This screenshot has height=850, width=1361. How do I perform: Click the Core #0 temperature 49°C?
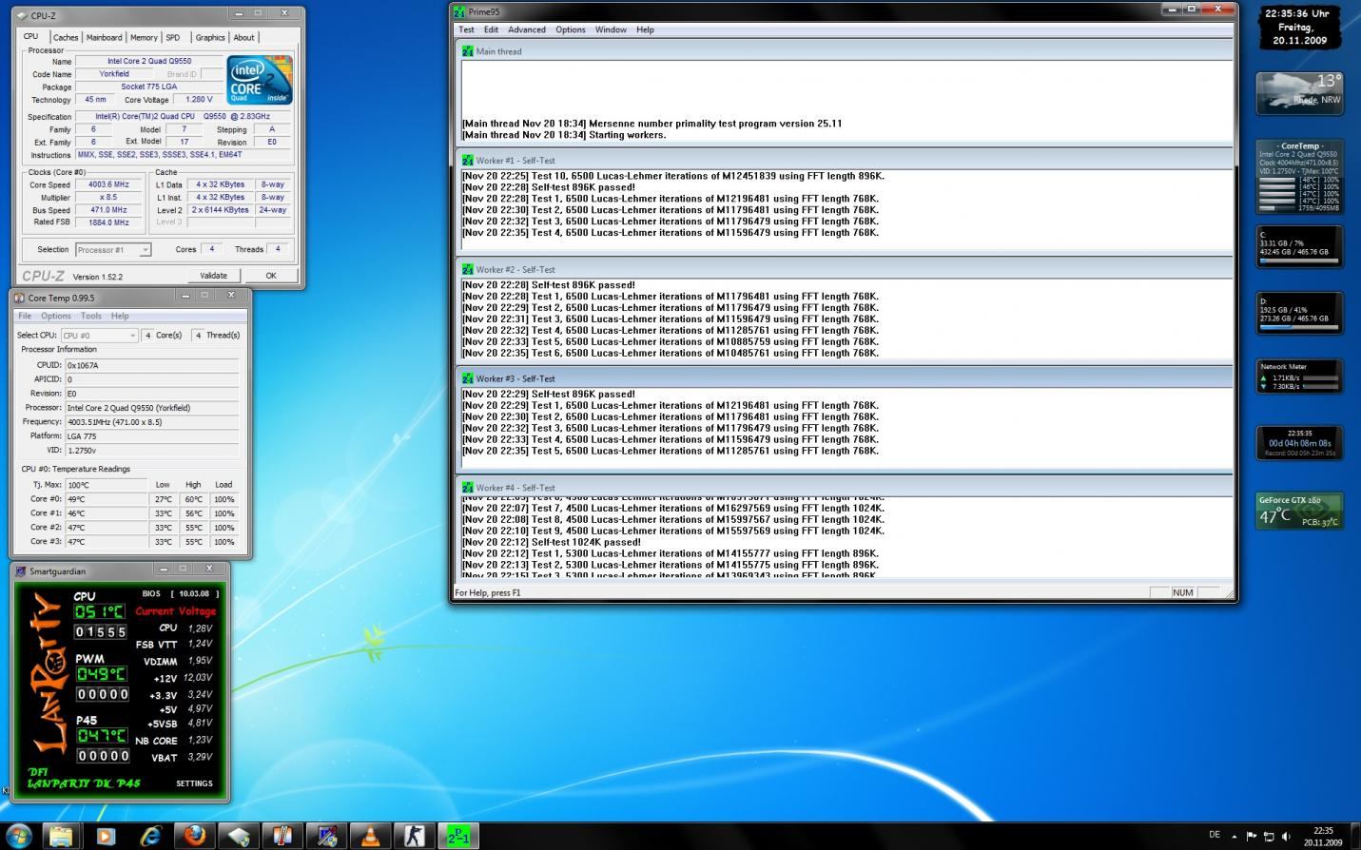pyautogui.click(x=107, y=498)
